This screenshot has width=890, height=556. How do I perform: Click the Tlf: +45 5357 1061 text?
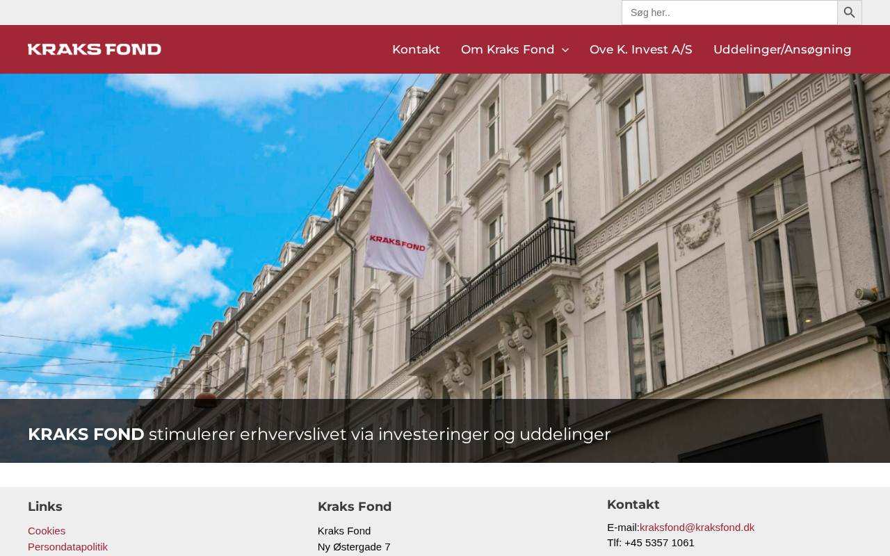click(x=651, y=543)
